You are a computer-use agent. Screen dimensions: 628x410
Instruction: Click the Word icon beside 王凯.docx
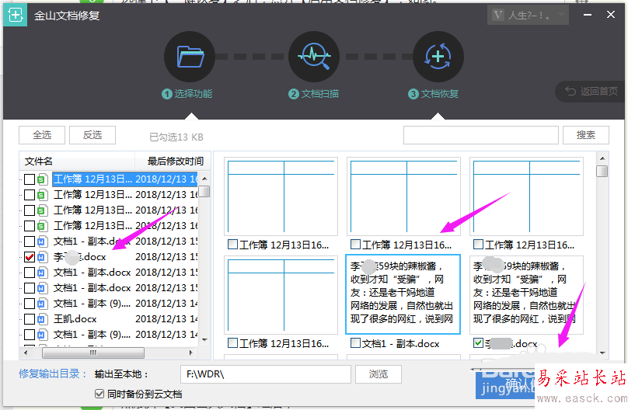click(x=42, y=319)
